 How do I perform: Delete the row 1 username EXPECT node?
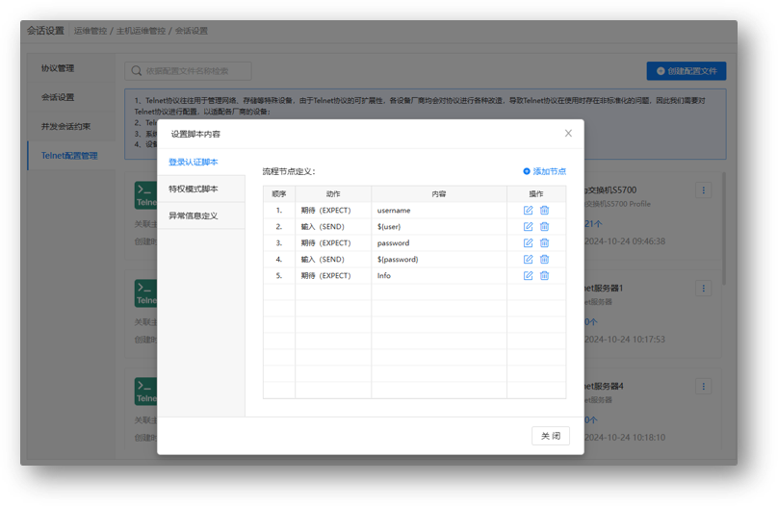pos(544,211)
